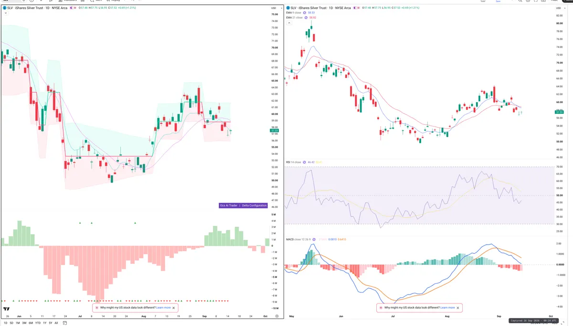The height and width of the screenshot is (326, 573).
Task: Open notice icon in left chart data banner
Action: click(96, 308)
